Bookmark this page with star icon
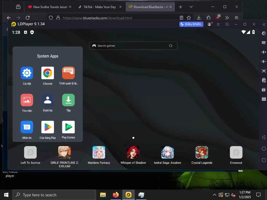Screen dimensions: 267x200 click(189, 18)
